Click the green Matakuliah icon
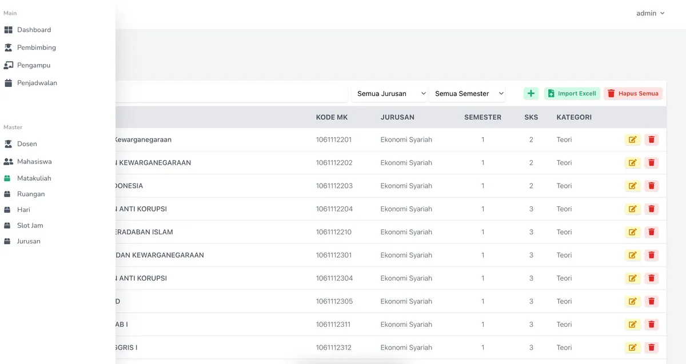This screenshot has height=364, width=686. (7, 178)
